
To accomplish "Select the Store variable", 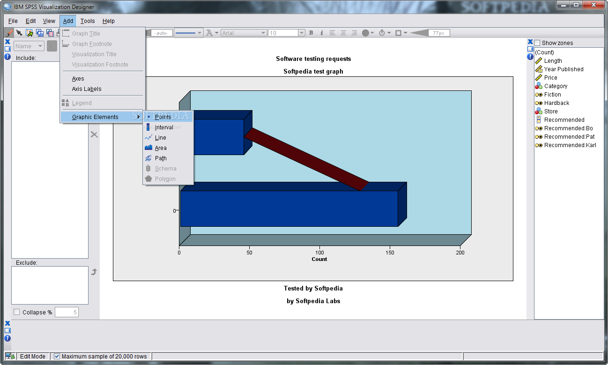I will (x=547, y=112).
